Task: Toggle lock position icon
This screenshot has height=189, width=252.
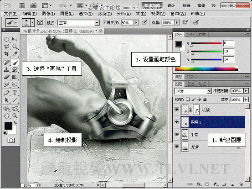Action: [x=199, y=100]
